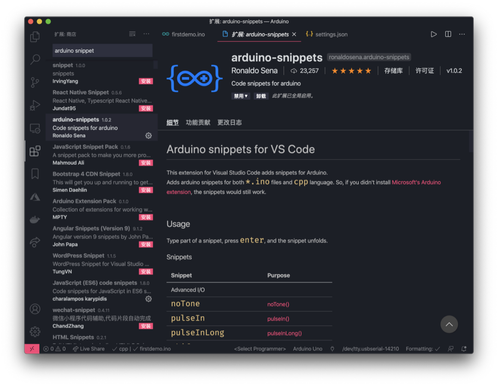Install wechat-snippet extension
The width and height of the screenshot is (498, 386).
tap(146, 326)
